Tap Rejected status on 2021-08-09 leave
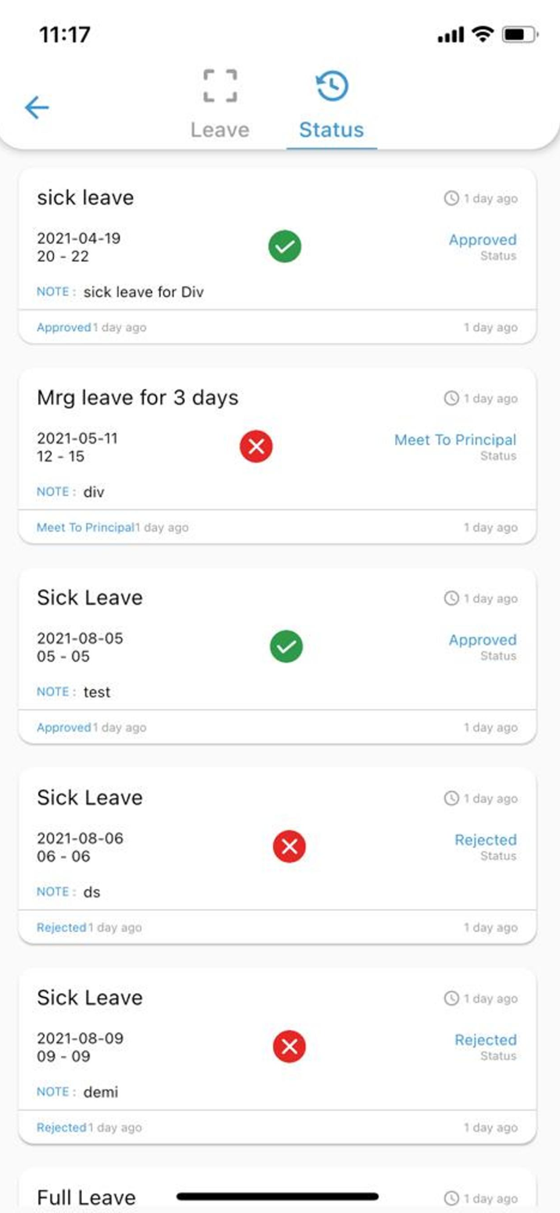The image size is (560, 1213). pos(485,1040)
